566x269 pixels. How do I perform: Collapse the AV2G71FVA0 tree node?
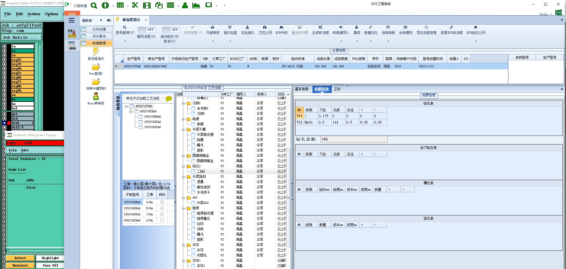coord(126,106)
